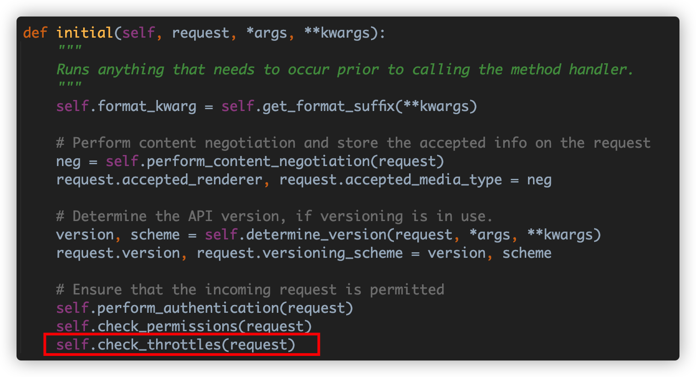This screenshot has height=377, width=696.
Task: Click the content negotiation comment line
Action: tap(353, 143)
